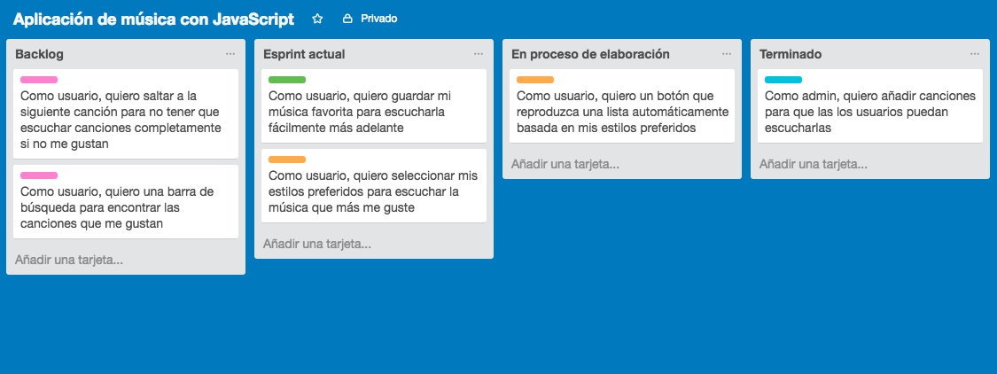Click the blue label on the añadir canciones card

point(783,80)
